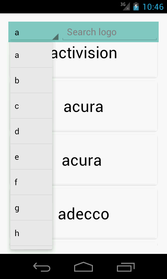
Task: Open the adecco logo card
Action: [x=105, y=213]
